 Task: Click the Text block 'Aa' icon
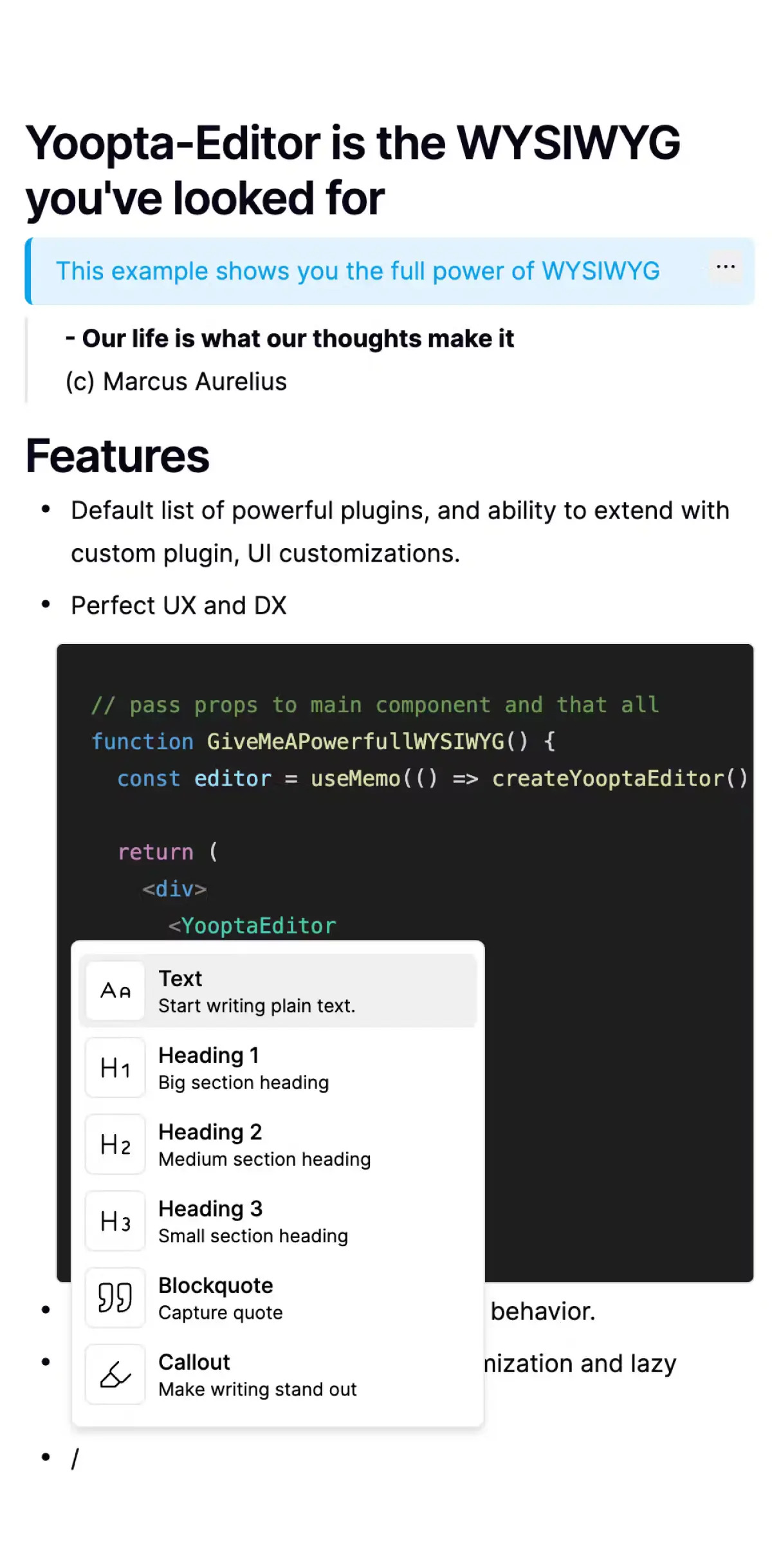coord(115,991)
